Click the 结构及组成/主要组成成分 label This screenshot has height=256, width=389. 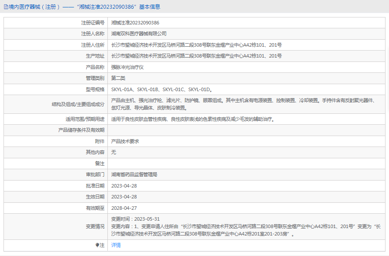point(78,104)
